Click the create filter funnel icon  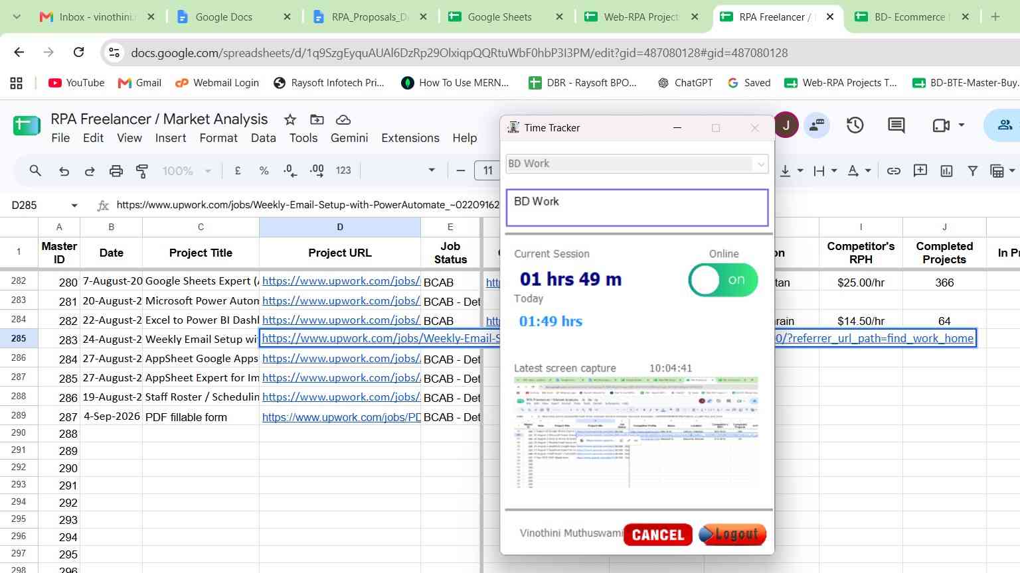(x=972, y=171)
